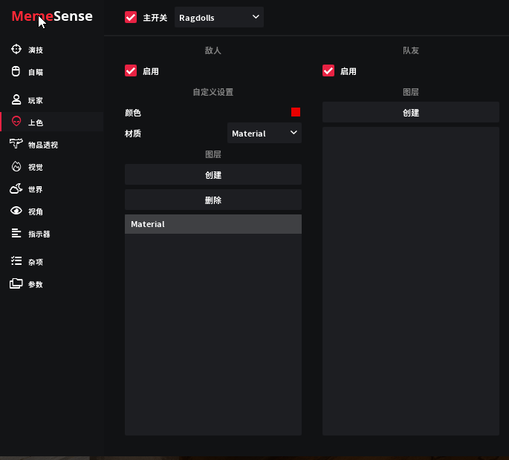Open the gun icon for 物品透视
This screenshot has height=460, width=509.
(x=16, y=145)
